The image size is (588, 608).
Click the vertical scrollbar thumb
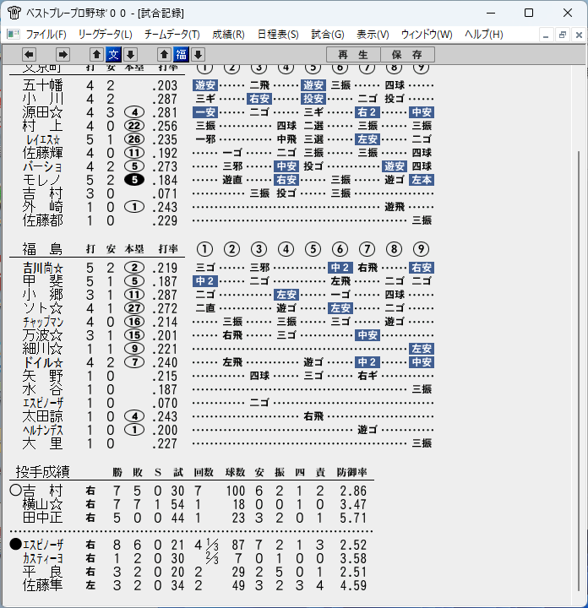[x=578, y=371]
